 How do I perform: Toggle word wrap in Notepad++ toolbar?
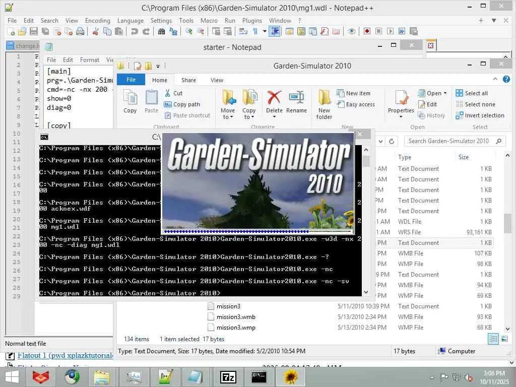[x=243, y=31]
